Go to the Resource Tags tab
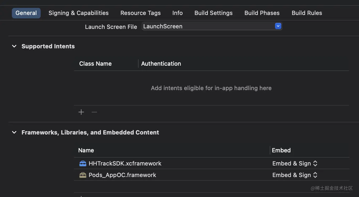This screenshot has height=197, width=359. pos(140,13)
